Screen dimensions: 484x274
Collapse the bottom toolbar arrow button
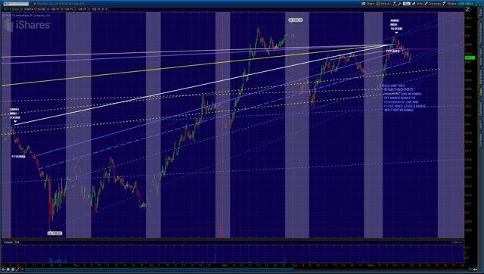pos(22,269)
